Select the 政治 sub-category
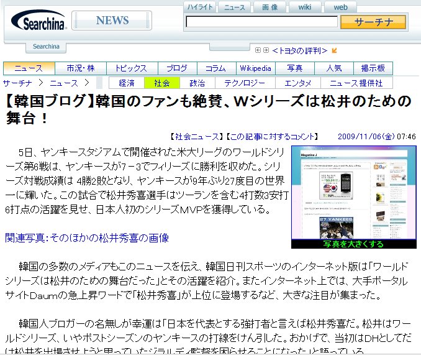 click(x=197, y=83)
